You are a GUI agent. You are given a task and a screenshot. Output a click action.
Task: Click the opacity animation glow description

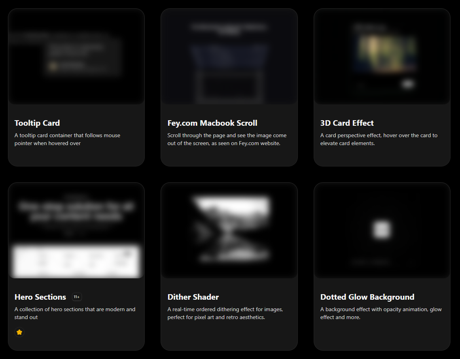point(380,313)
